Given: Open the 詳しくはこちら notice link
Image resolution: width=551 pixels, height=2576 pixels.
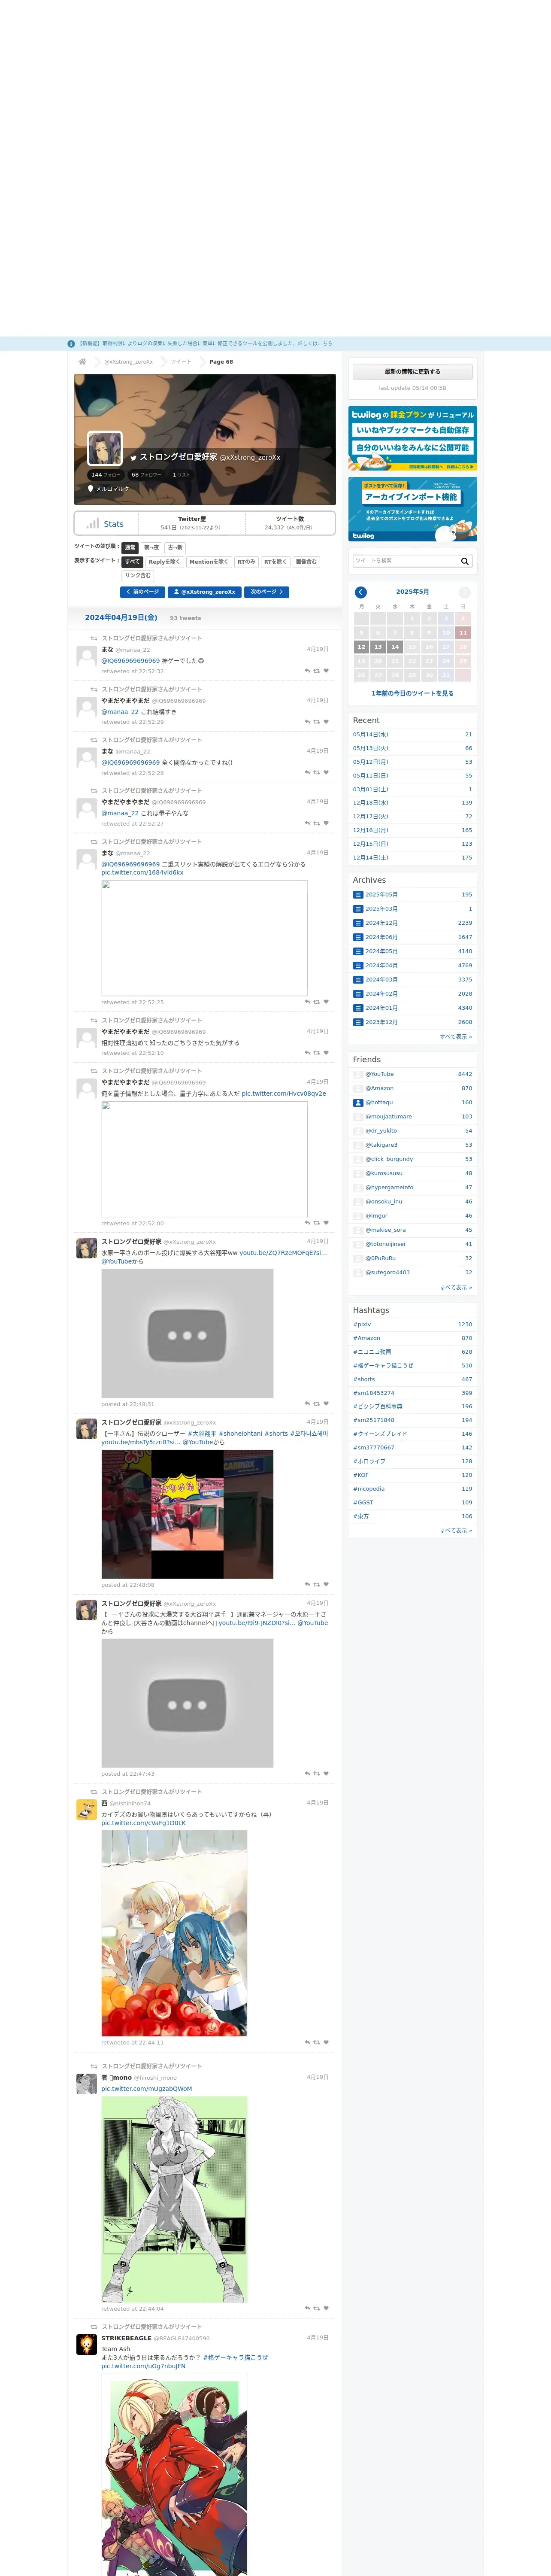Looking at the screenshot, I should (314, 343).
